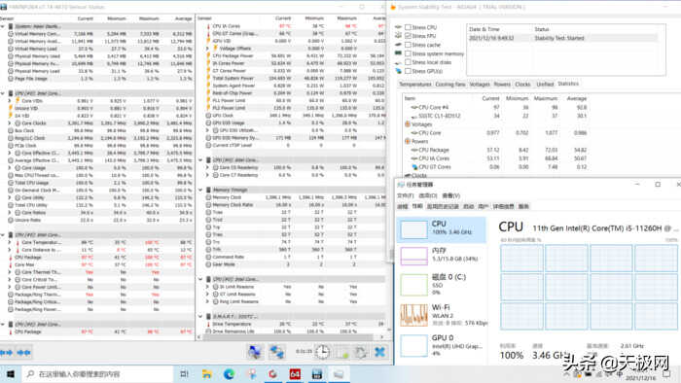Open 文件(F) menu in Task Manager
This screenshot has height=383, width=681.
point(406,195)
